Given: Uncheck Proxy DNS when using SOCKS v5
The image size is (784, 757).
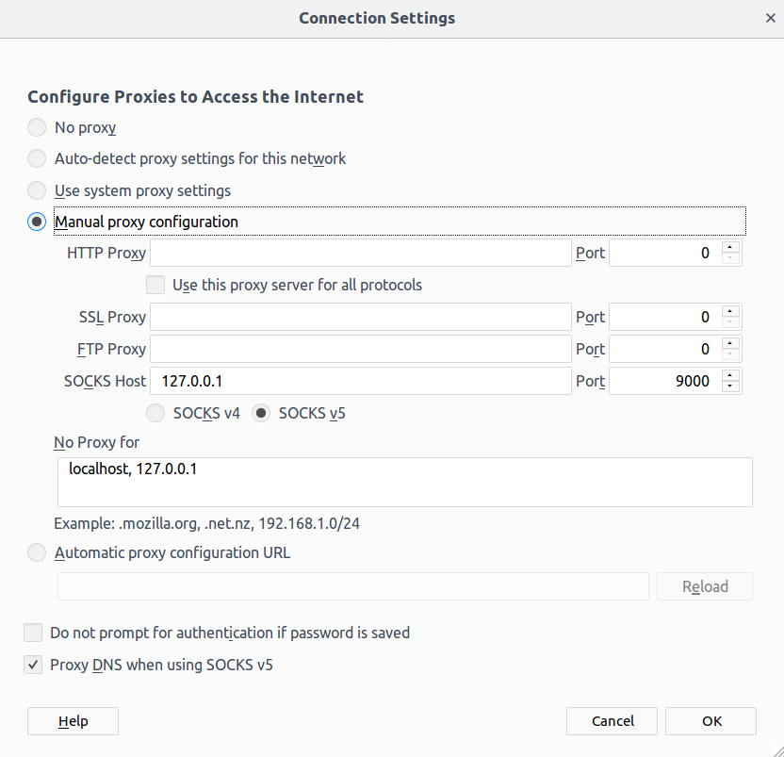Looking at the screenshot, I should coord(33,665).
